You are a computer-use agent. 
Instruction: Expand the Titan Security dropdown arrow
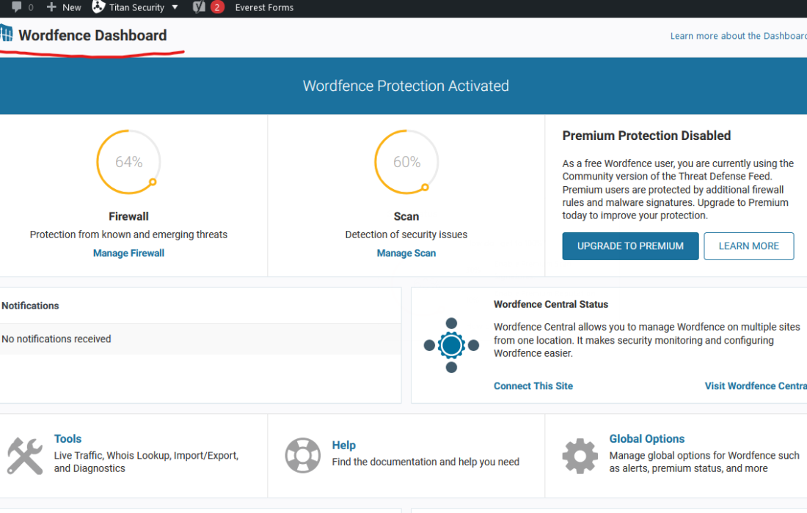click(x=175, y=7)
